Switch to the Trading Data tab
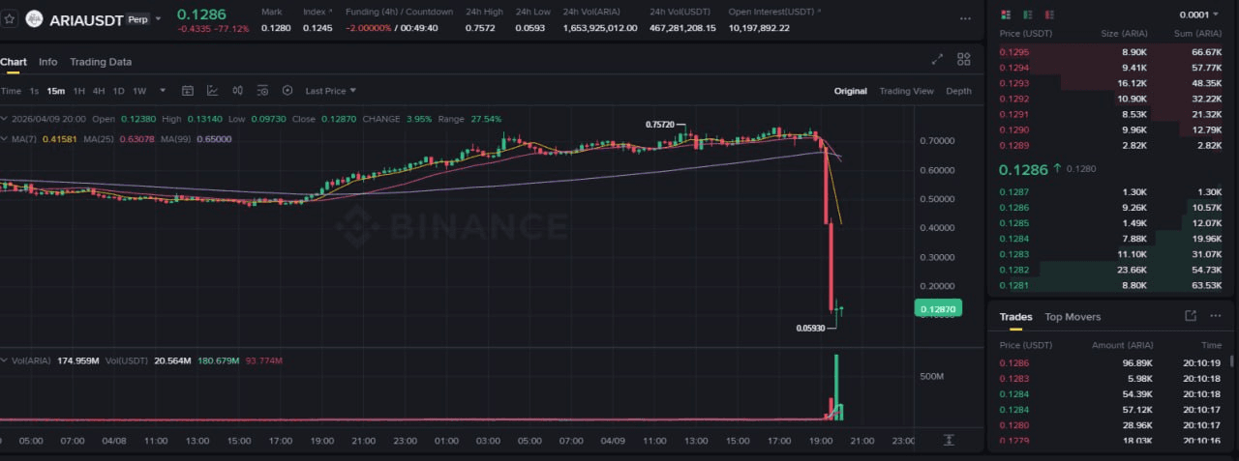Image resolution: width=1239 pixels, height=461 pixels. click(x=101, y=62)
